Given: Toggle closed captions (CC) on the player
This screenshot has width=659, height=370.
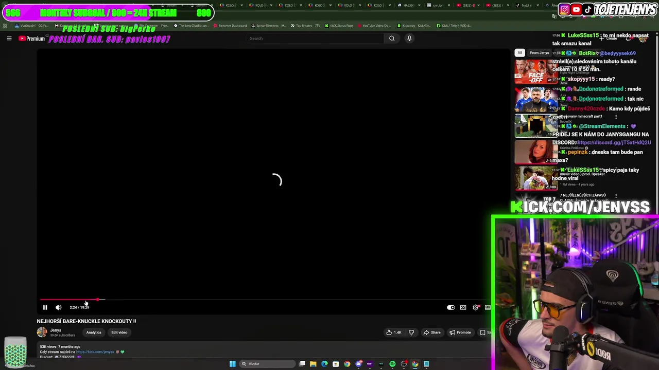Looking at the screenshot, I should [463, 307].
